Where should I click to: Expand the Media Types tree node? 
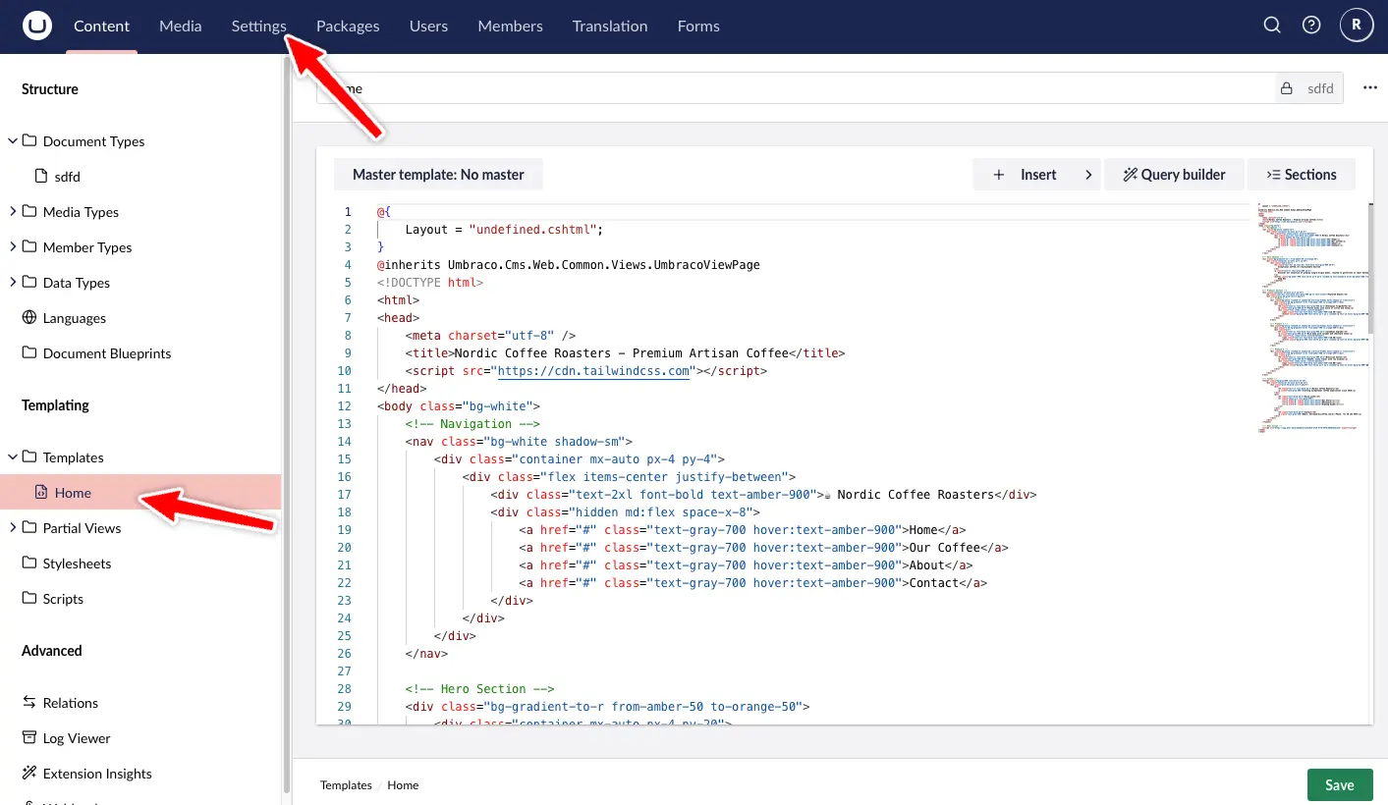tap(13, 212)
